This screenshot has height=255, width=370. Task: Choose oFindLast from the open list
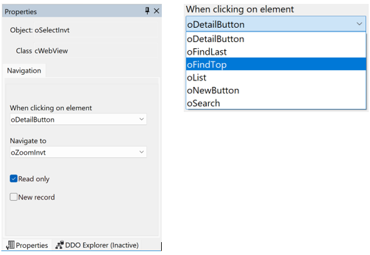coord(276,52)
